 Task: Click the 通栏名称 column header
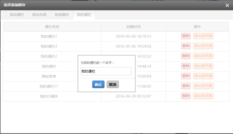click(x=52, y=27)
